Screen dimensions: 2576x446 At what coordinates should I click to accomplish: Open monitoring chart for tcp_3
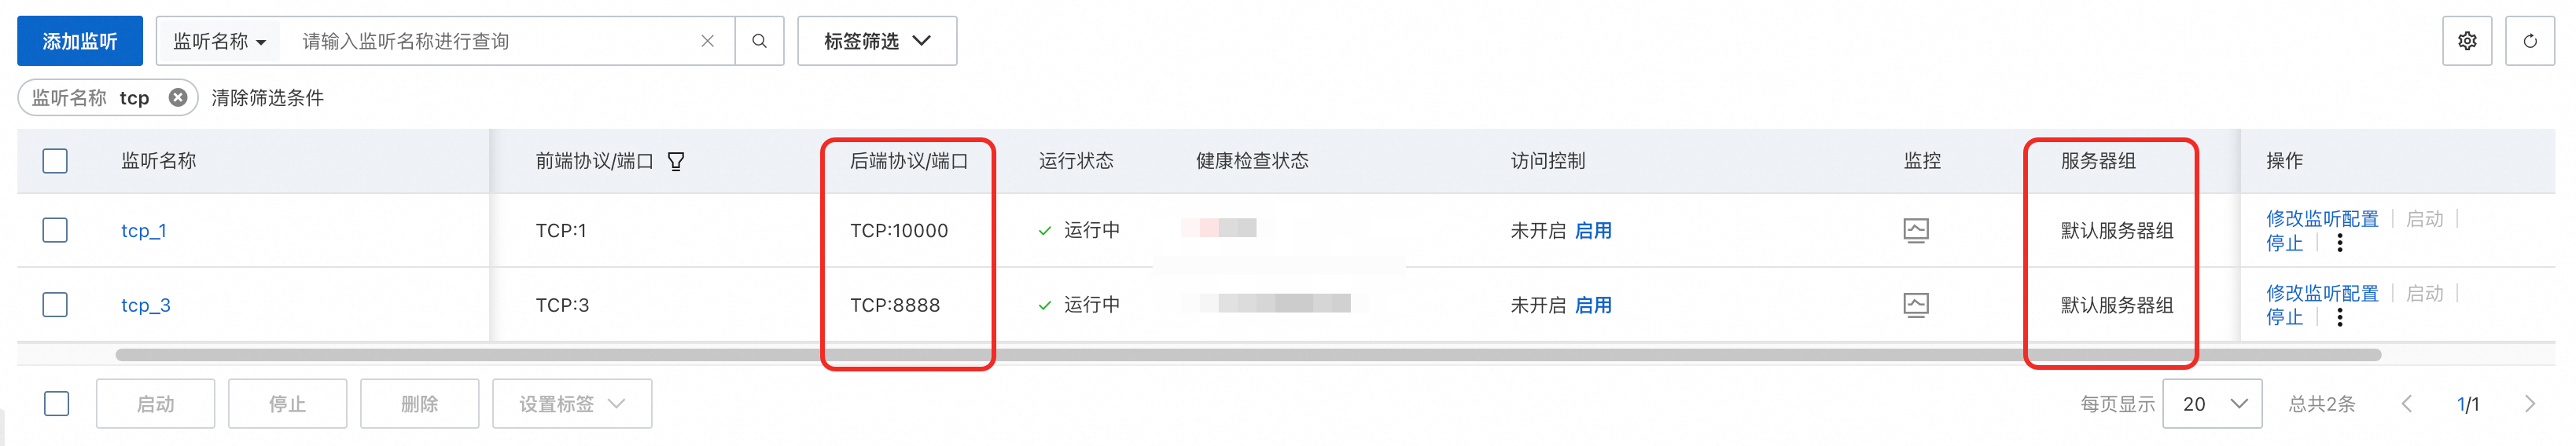tap(1915, 305)
